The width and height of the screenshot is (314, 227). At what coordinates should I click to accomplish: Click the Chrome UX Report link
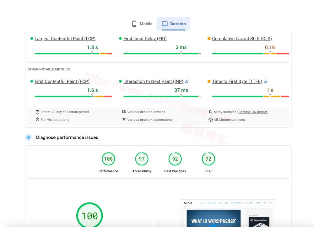click(253, 112)
